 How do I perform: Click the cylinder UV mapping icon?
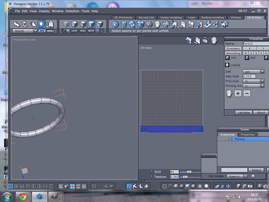click(x=124, y=24)
